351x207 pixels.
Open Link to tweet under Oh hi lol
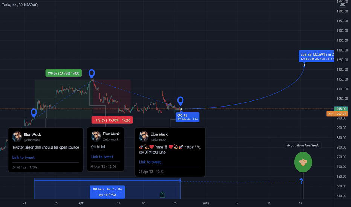coord(102,157)
